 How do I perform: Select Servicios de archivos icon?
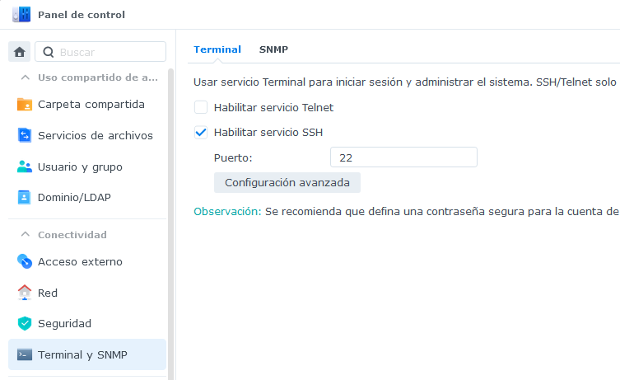coord(25,135)
